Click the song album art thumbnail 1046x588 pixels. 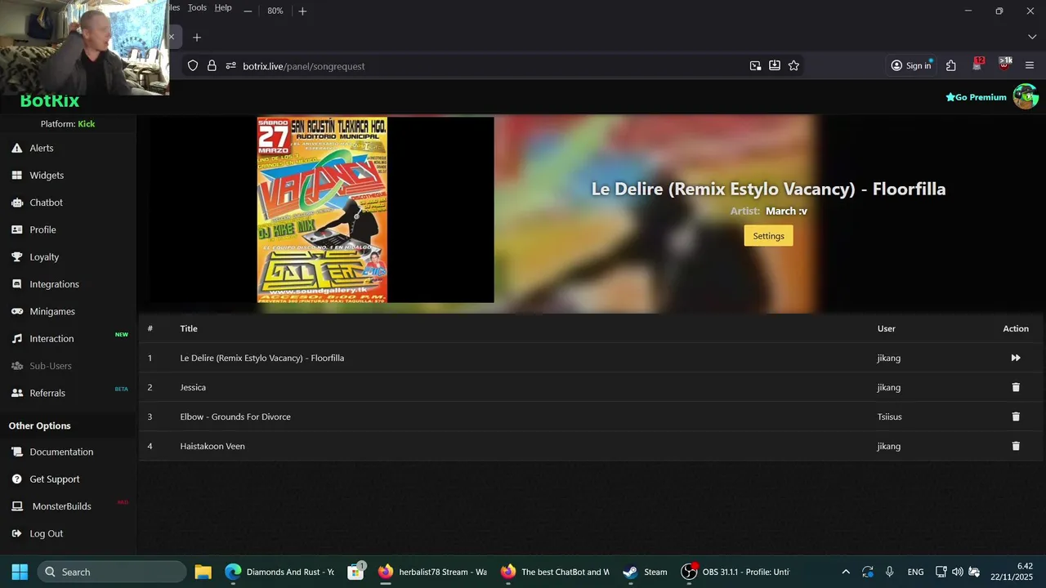322,210
